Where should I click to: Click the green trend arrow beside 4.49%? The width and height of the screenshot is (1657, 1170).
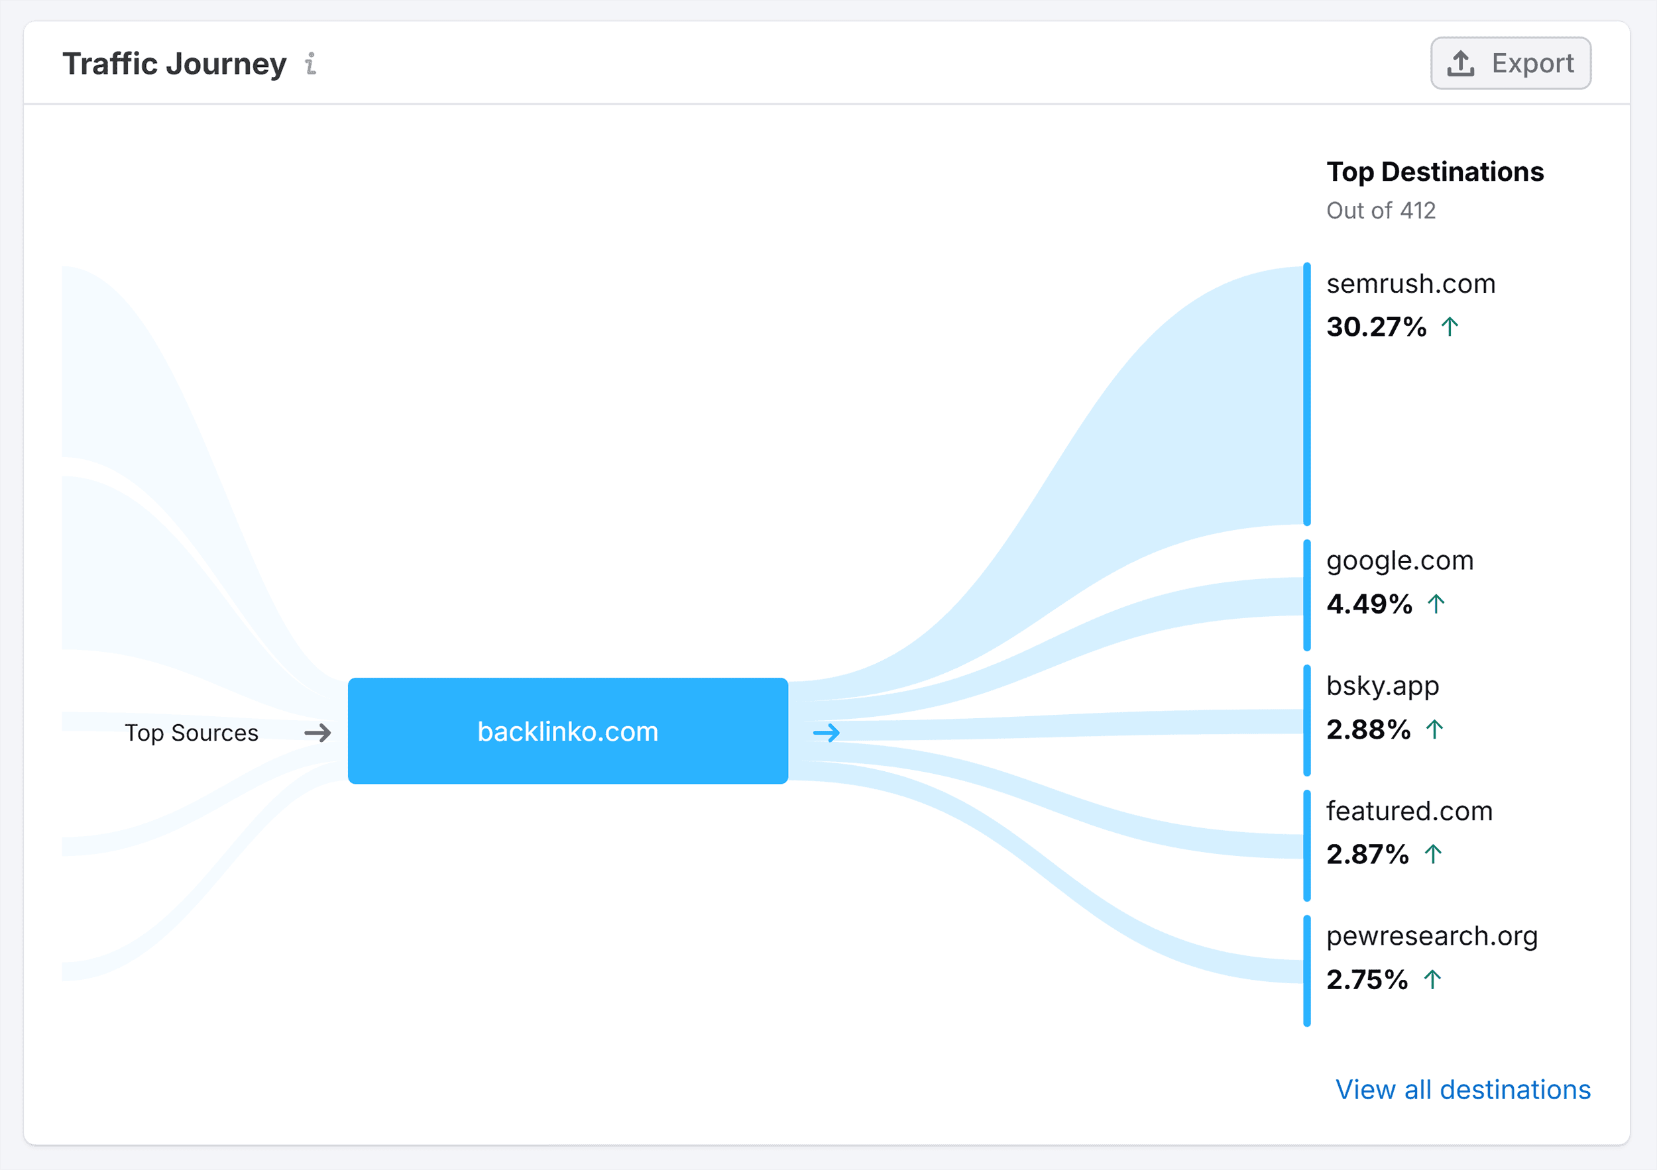point(1436,604)
